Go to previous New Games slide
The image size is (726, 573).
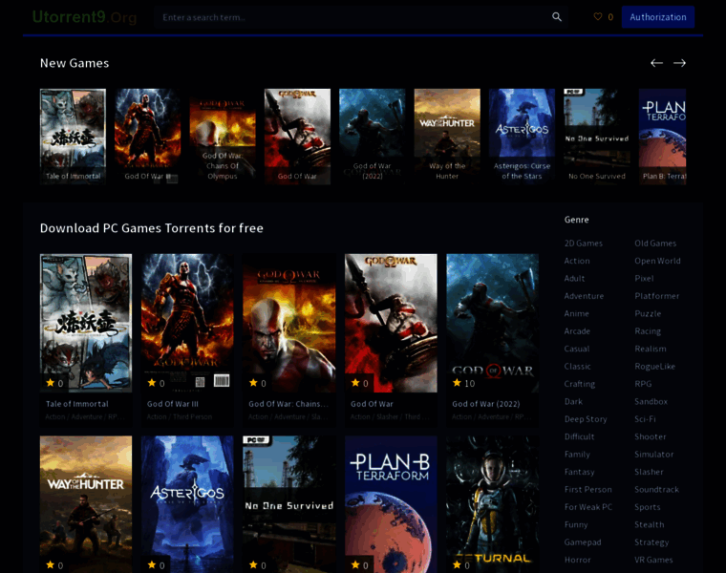point(656,63)
